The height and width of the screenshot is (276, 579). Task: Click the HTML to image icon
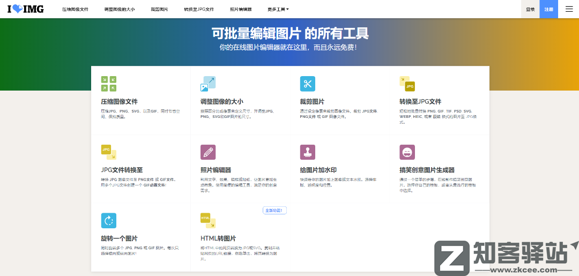pyautogui.click(x=208, y=220)
